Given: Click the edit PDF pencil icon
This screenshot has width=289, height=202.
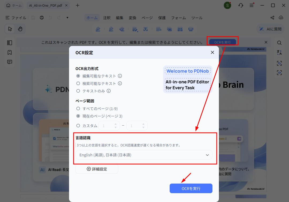Looking at the screenshot, I should pos(135,29).
